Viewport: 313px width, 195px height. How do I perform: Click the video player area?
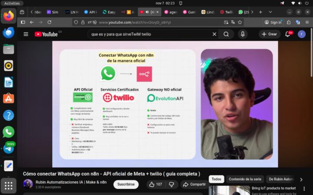click(165, 104)
